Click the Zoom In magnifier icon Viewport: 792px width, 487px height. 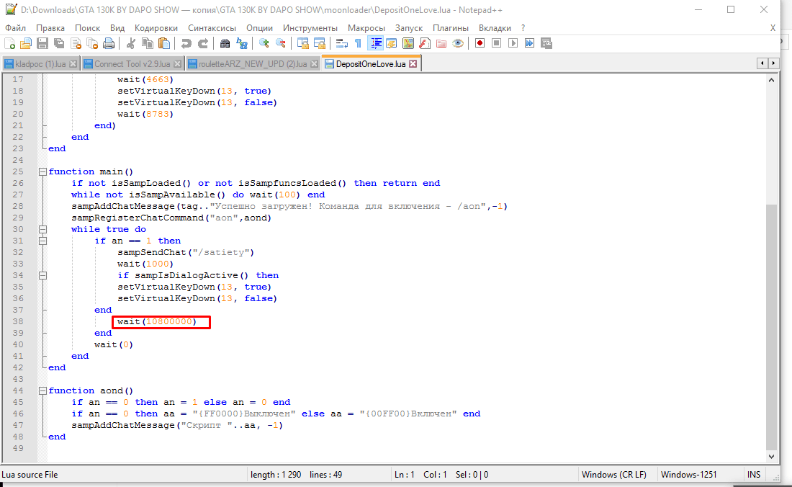pyautogui.click(x=264, y=43)
